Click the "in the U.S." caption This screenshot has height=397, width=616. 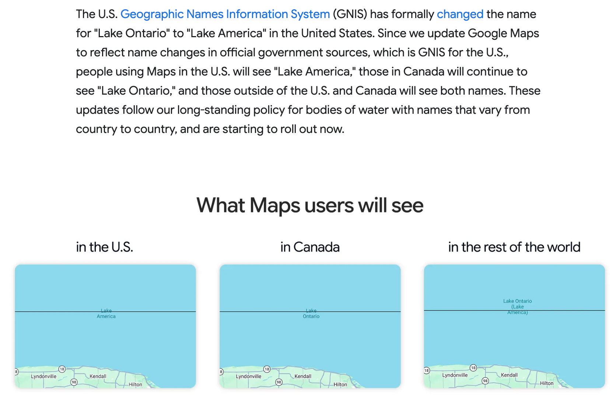tap(105, 247)
